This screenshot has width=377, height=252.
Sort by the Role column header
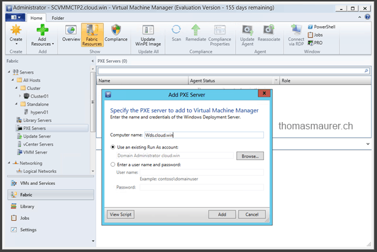(325, 80)
